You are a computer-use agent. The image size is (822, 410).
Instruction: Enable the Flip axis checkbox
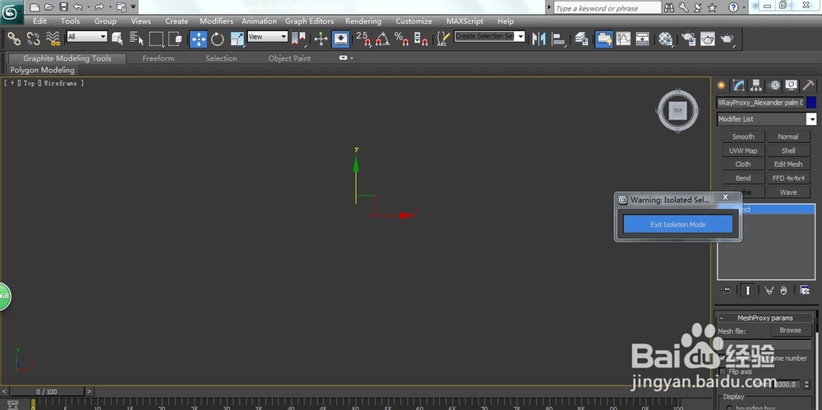pyautogui.click(x=723, y=371)
